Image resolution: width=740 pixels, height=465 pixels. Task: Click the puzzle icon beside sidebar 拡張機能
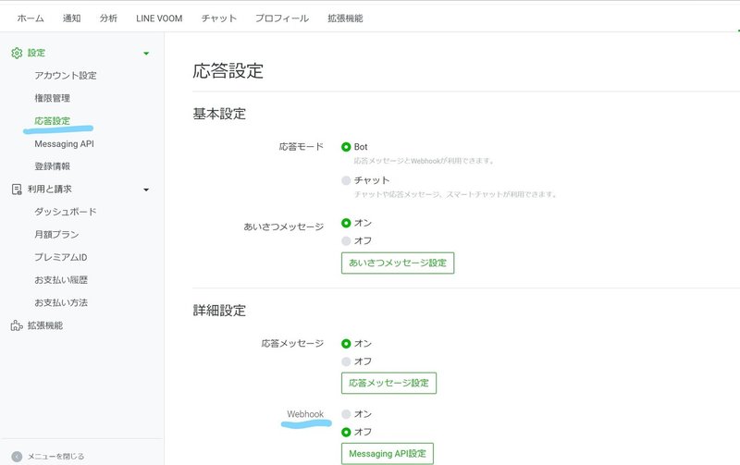pos(17,325)
